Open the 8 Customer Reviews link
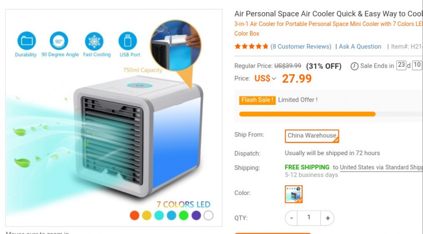The image size is (423, 234). (x=301, y=47)
